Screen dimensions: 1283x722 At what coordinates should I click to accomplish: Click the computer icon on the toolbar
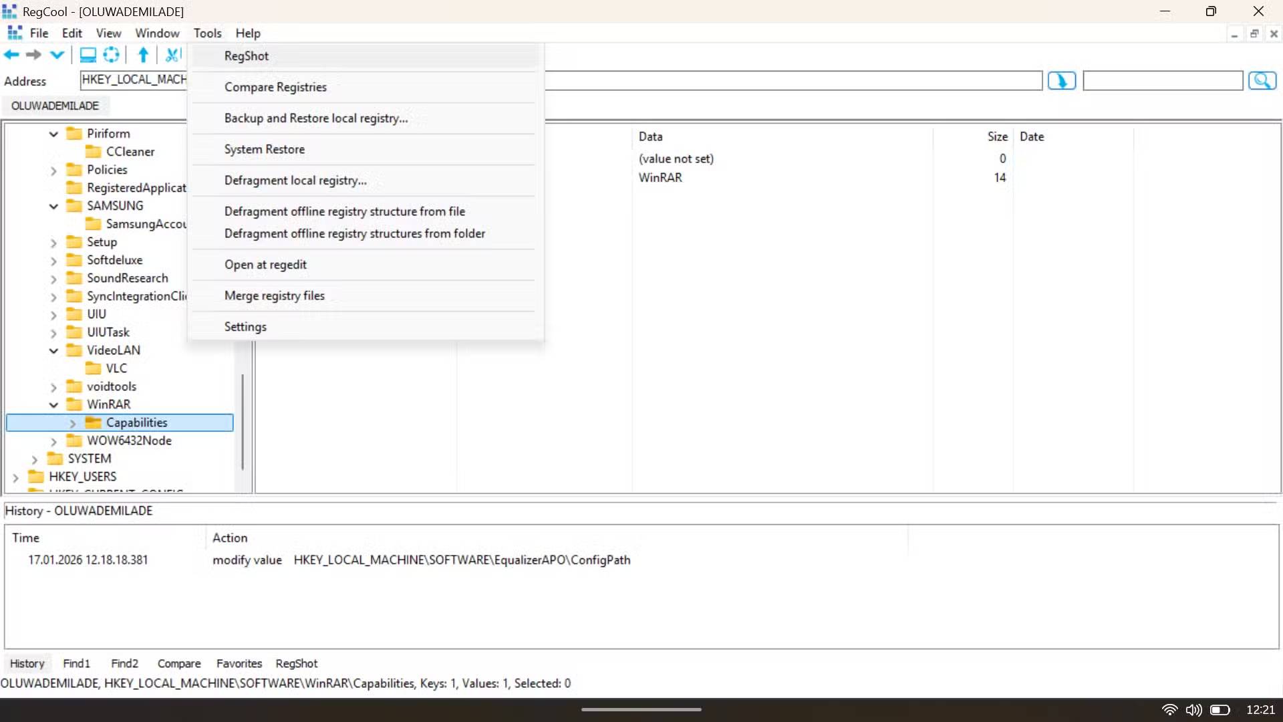[x=88, y=55]
